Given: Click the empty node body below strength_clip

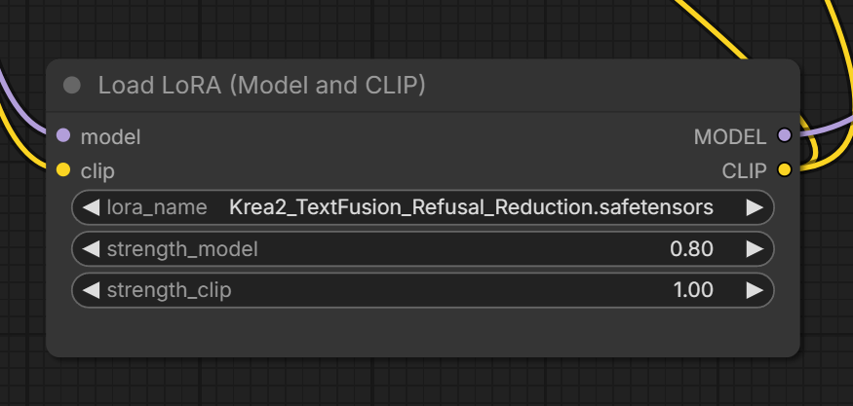Looking at the screenshot, I should [423, 332].
